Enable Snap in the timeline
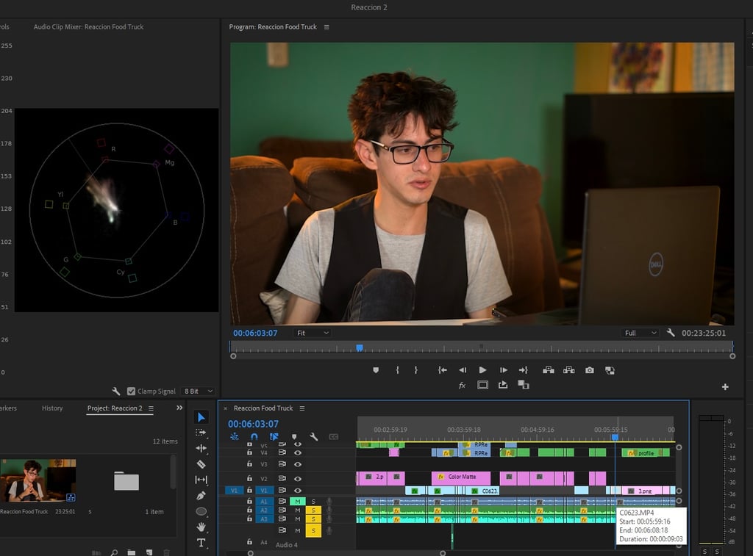 point(254,436)
